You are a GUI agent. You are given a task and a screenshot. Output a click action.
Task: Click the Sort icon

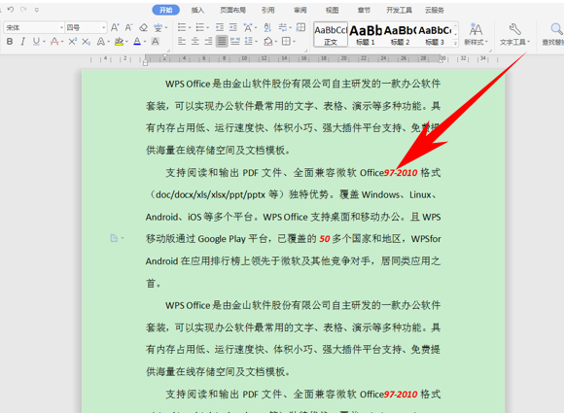[x=267, y=27]
